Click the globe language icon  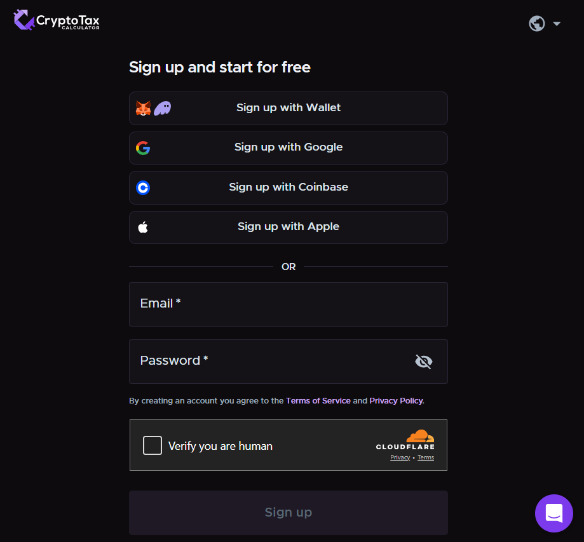tap(537, 24)
